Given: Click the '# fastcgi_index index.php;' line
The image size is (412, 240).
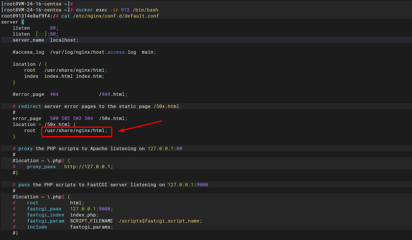Looking at the screenshot, I should tap(56, 215).
